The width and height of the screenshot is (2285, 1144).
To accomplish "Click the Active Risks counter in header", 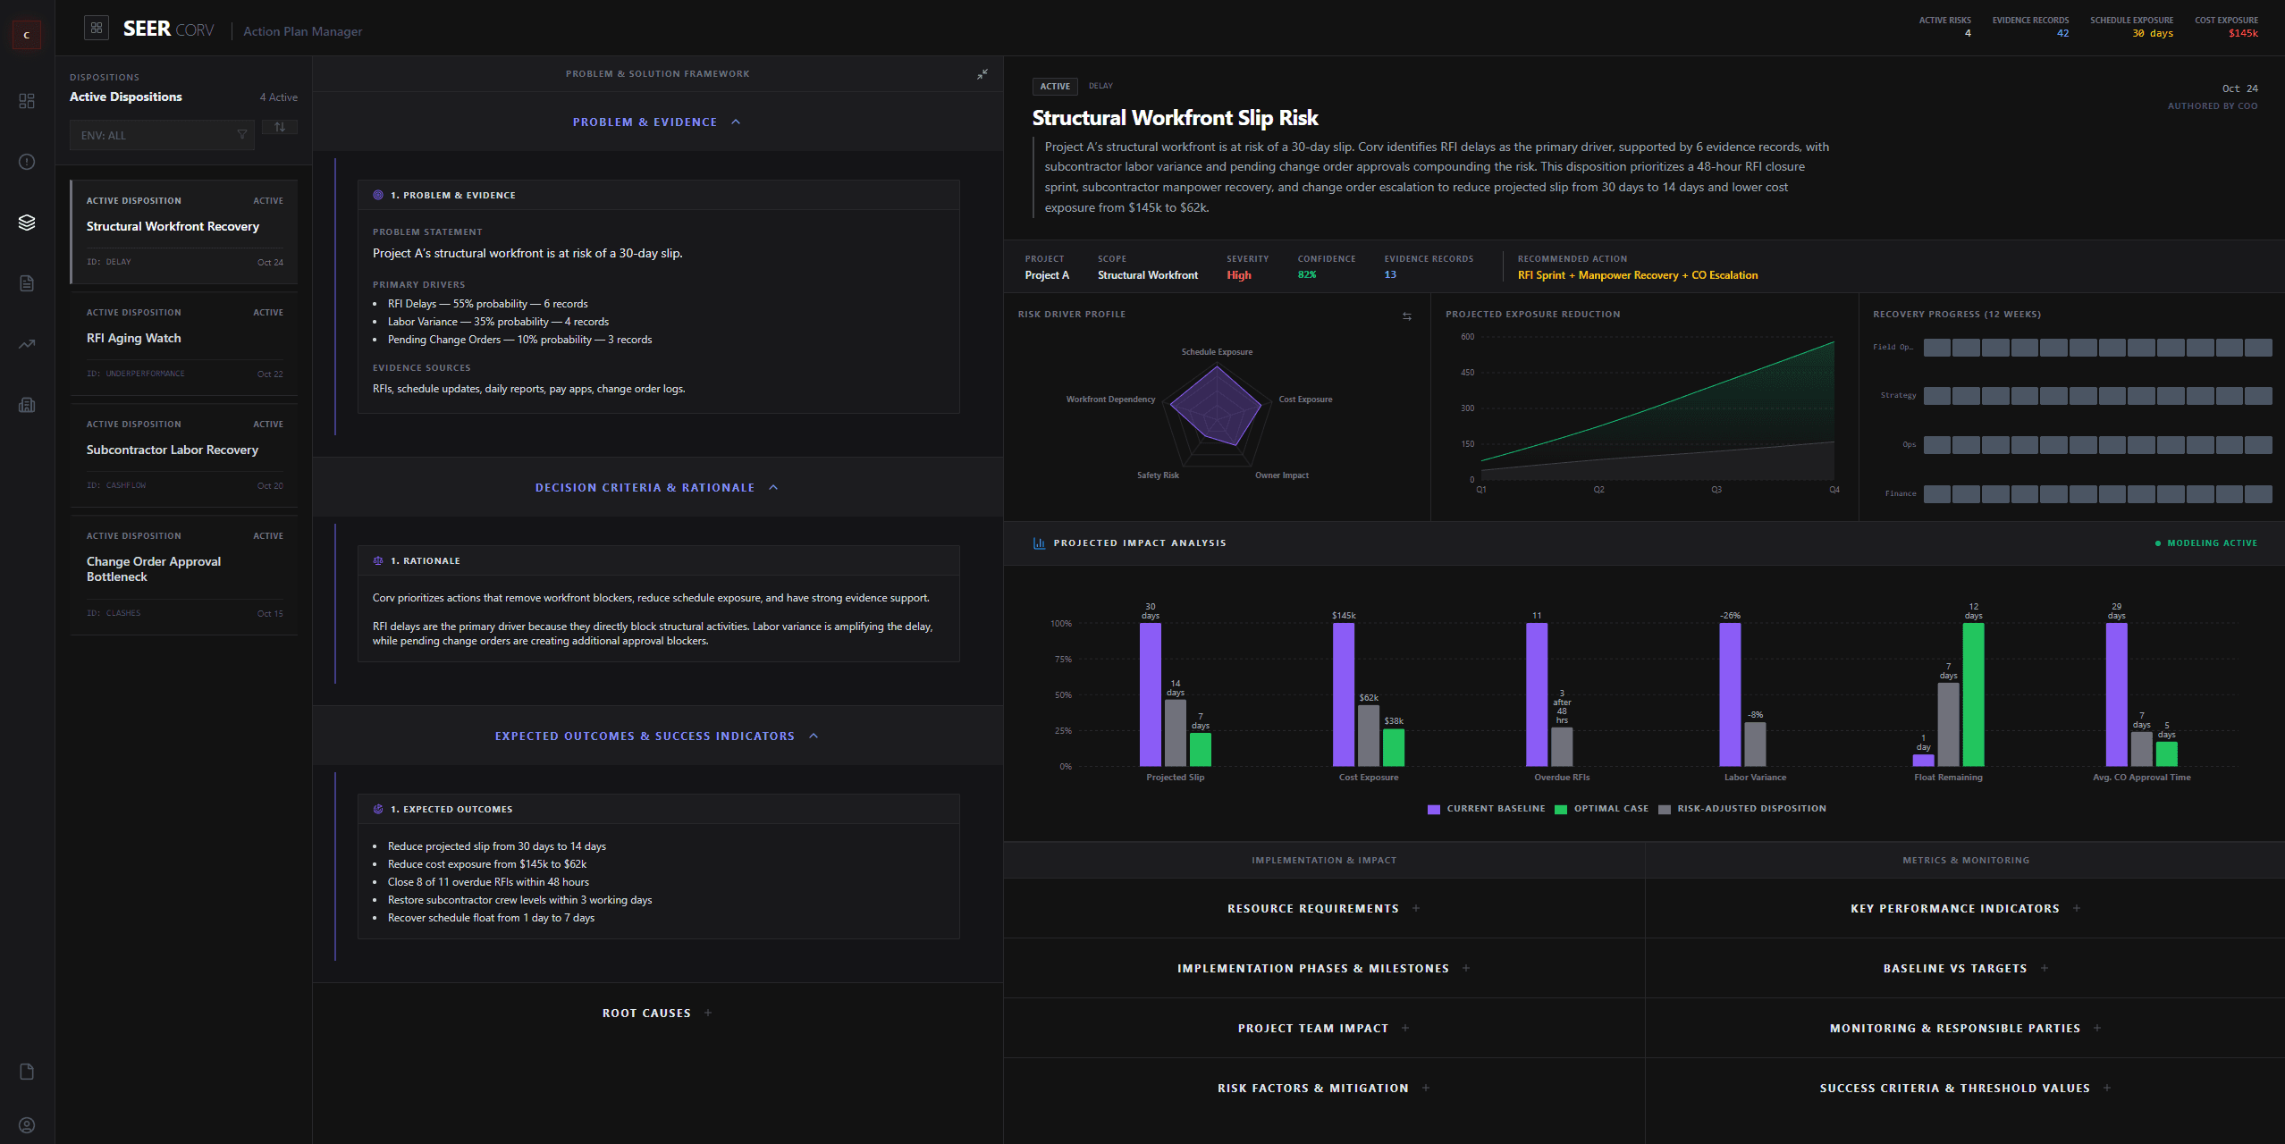I will (1944, 26).
